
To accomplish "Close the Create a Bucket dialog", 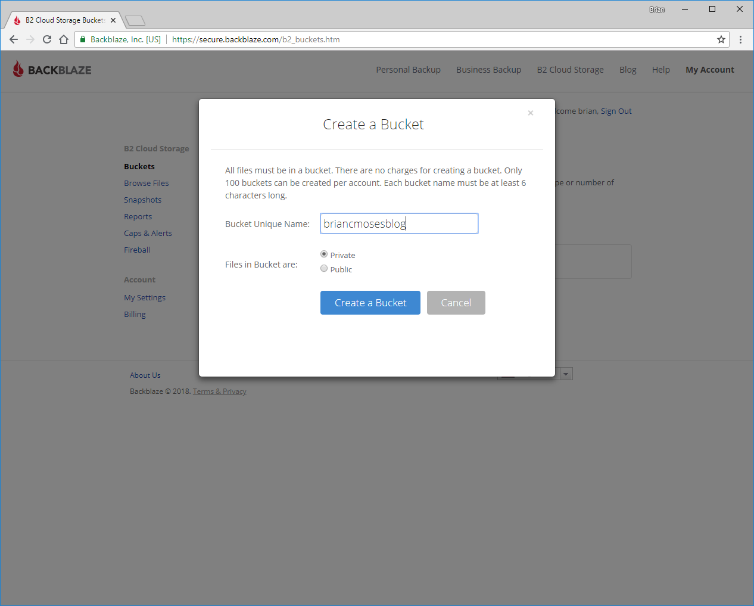I will pos(530,113).
